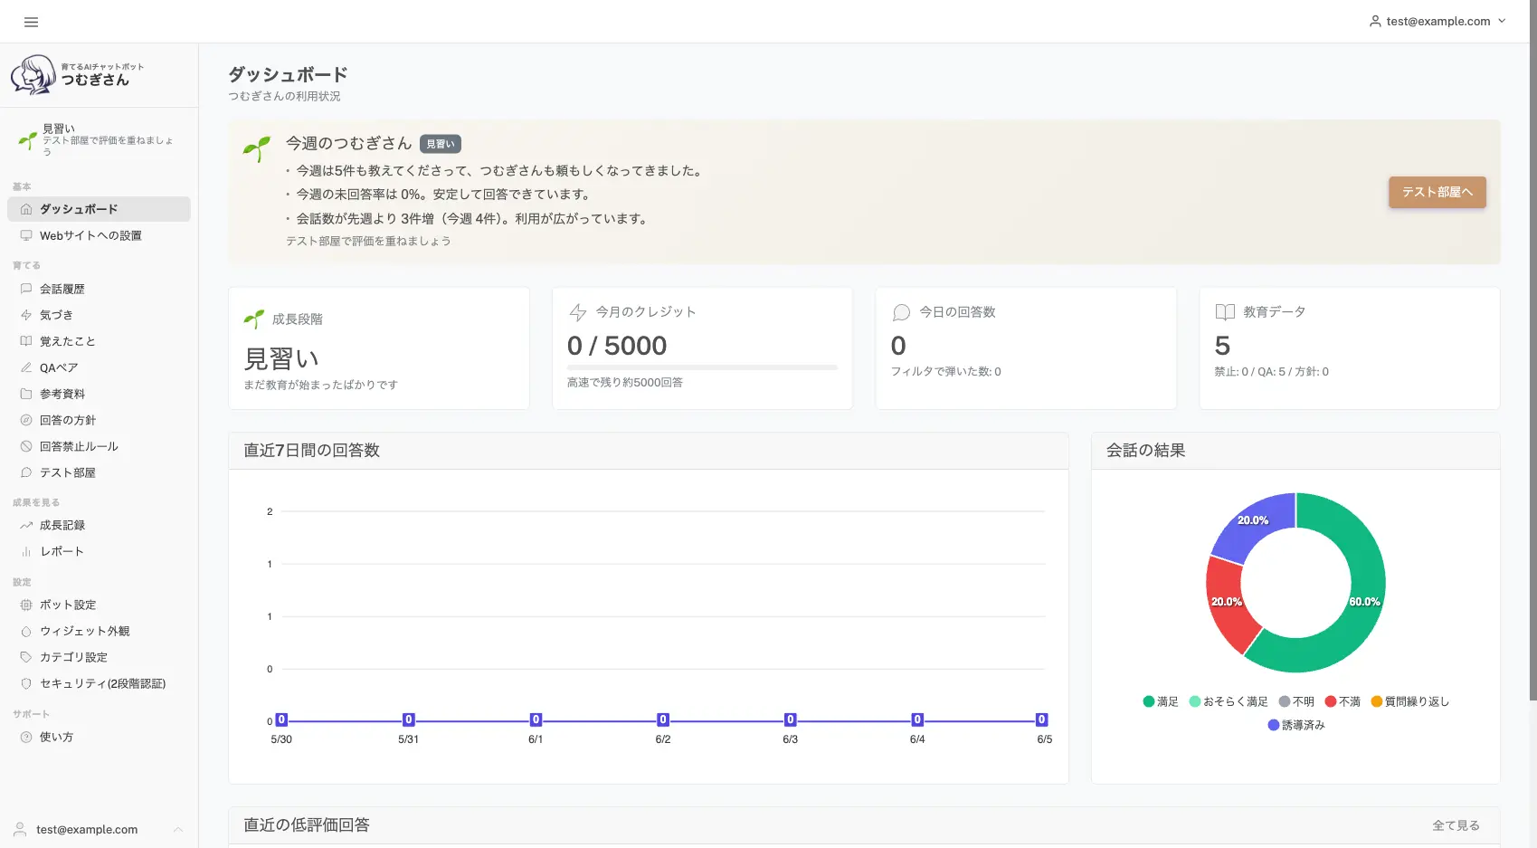
Task: Open 会話履歴 in the sidebar
Action: coord(99,289)
